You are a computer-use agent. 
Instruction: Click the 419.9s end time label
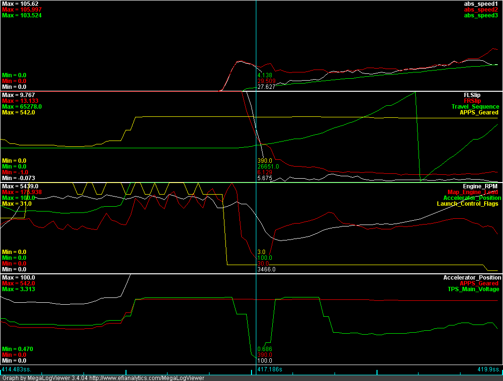coord(489,369)
